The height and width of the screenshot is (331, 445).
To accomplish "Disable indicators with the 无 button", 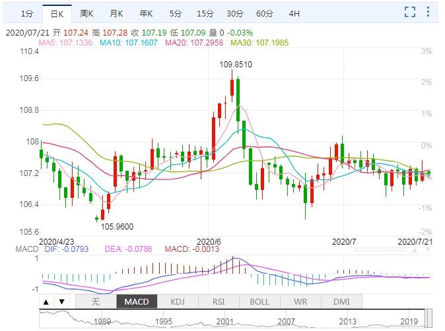I will pyautogui.click(x=96, y=302).
